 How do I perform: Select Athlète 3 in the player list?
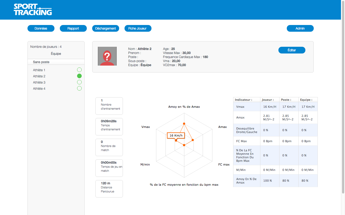coord(39,83)
